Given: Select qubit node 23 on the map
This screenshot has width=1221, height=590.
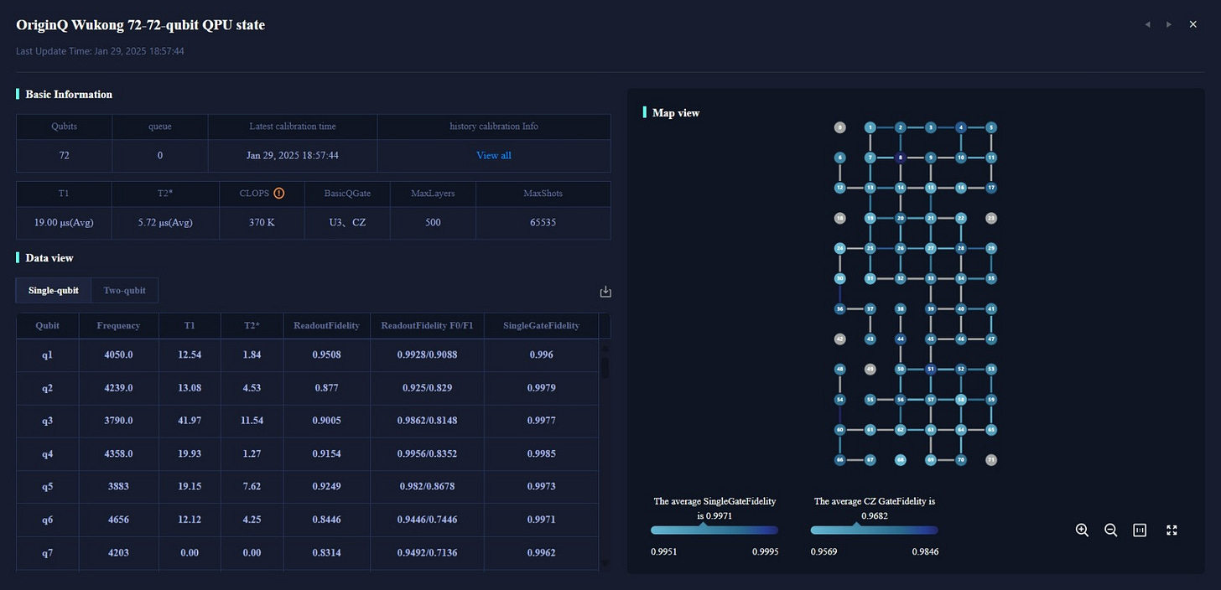Looking at the screenshot, I should [991, 218].
